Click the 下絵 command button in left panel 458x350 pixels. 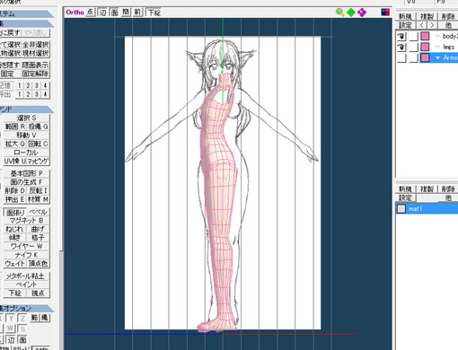click(15, 293)
